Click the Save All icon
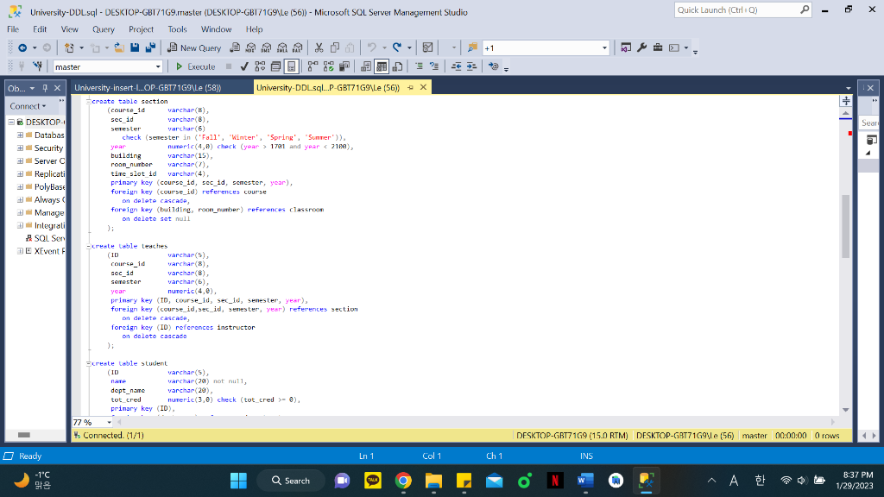Screen dimensions: 884x497 pos(150,48)
